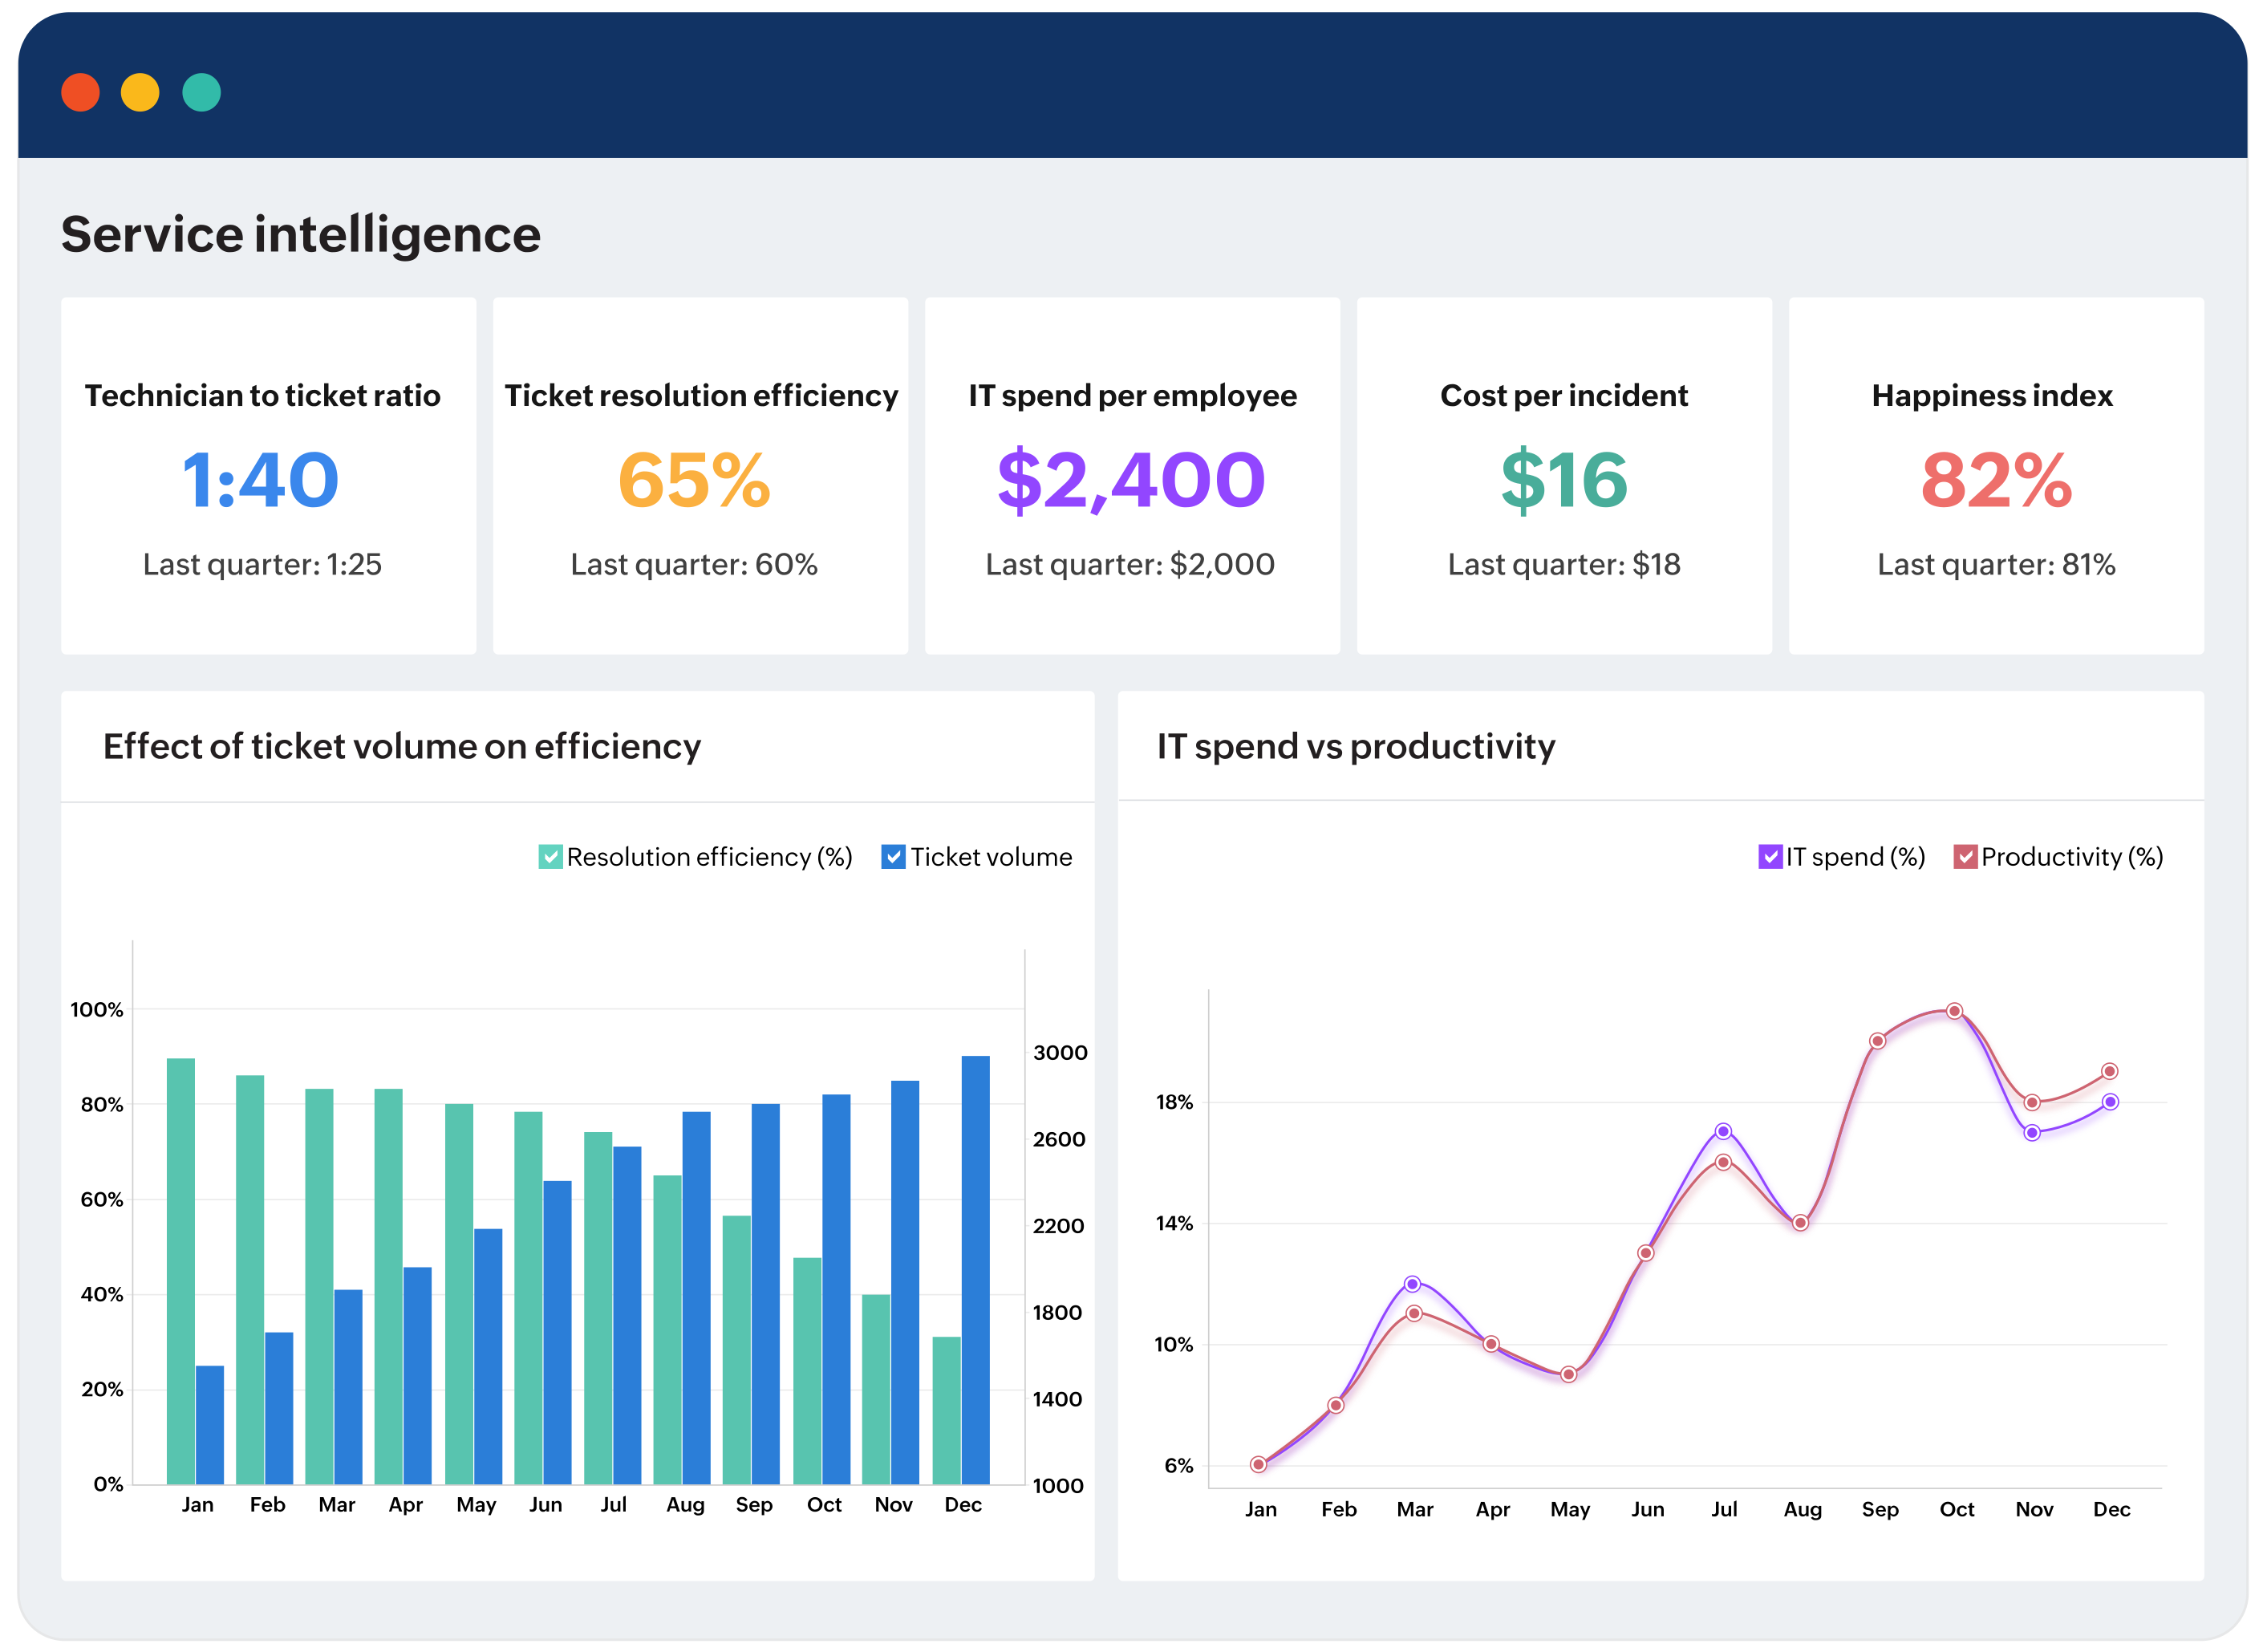The image size is (2263, 1652).
Task: Click the May data point on line chart
Action: pos(1568,1375)
